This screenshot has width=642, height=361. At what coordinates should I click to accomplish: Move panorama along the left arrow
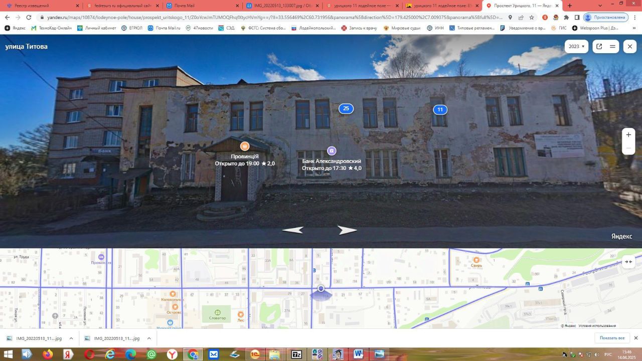pos(293,230)
